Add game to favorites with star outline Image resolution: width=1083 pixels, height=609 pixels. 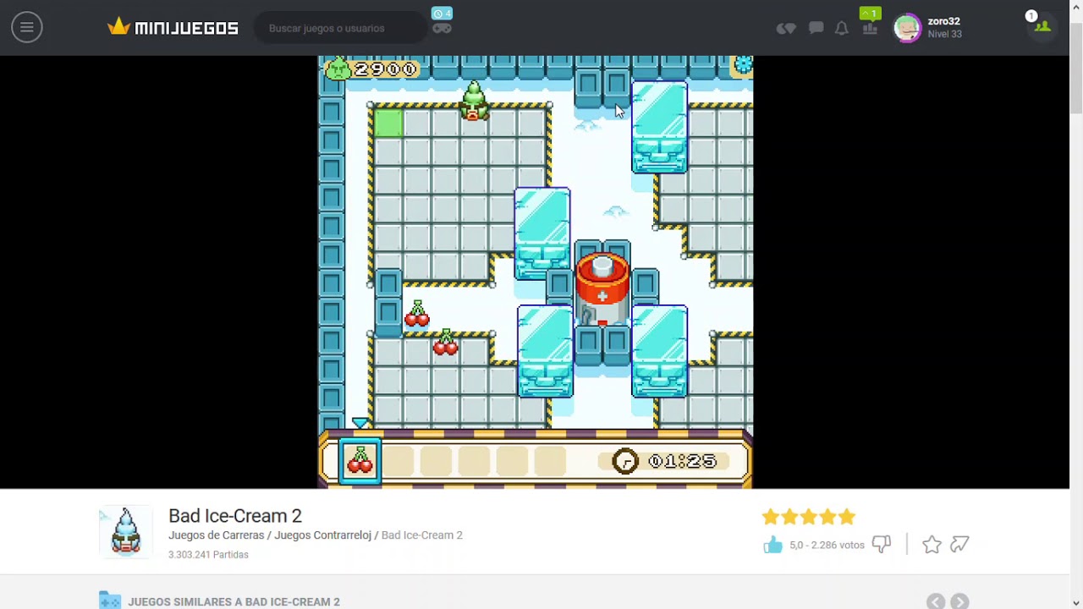[x=932, y=545]
